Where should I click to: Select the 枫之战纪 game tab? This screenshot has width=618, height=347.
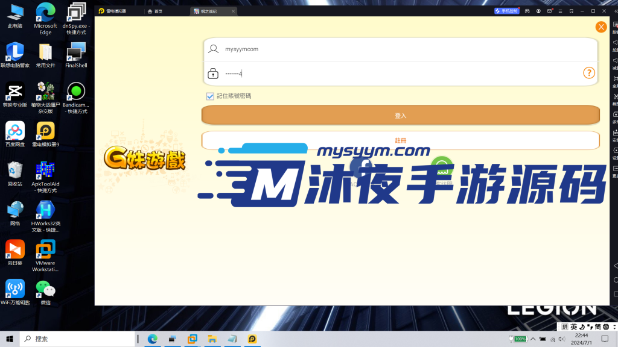[x=208, y=10]
